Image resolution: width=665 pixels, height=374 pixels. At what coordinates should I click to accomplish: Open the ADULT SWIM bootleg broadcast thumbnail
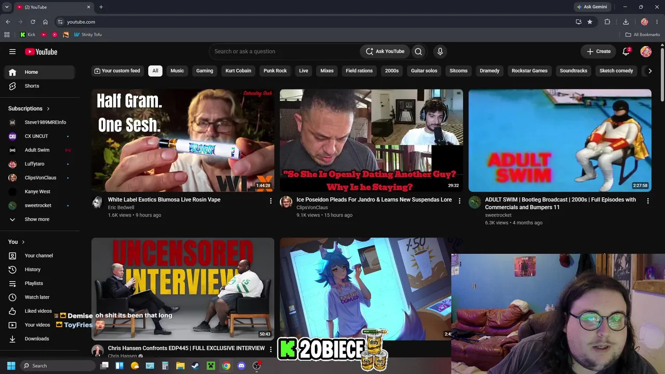pyautogui.click(x=560, y=140)
